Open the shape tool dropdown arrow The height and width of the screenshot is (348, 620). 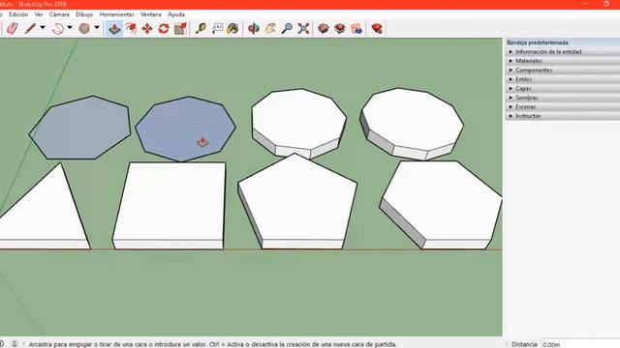97,28
